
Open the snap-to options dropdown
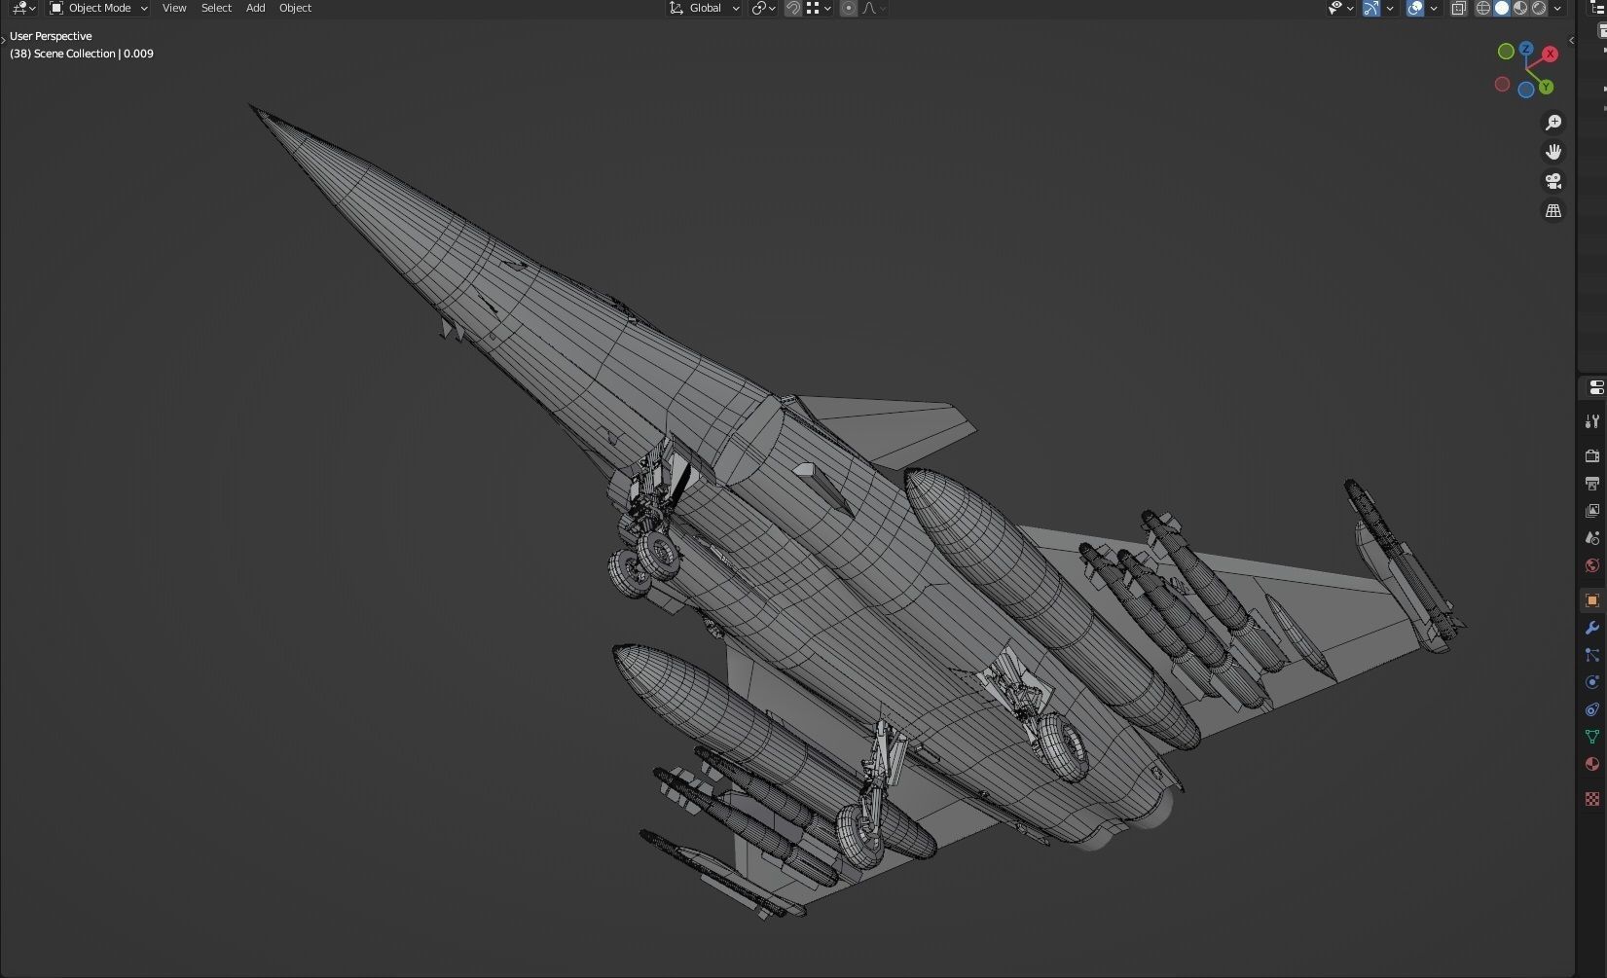click(x=818, y=8)
